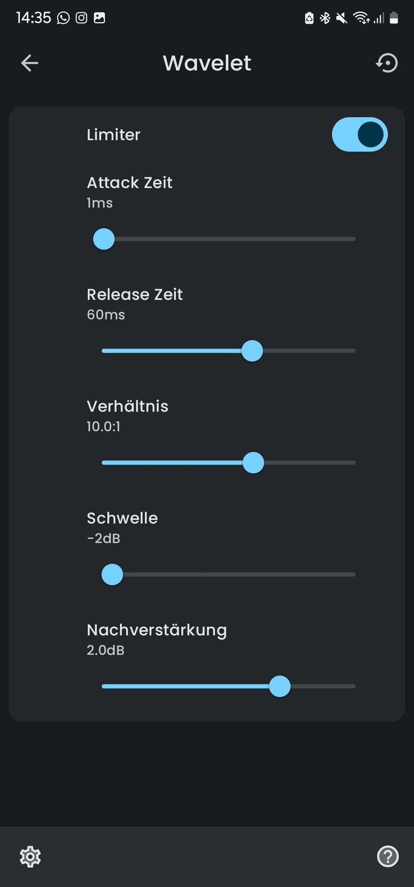Click the Verhältnis slider handle
The height and width of the screenshot is (887, 414).
point(253,463)
